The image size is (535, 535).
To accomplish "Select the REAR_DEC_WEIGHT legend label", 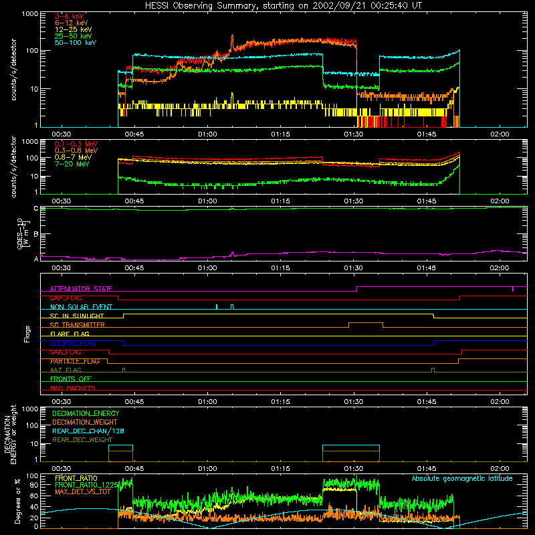I will coord(82,440).
